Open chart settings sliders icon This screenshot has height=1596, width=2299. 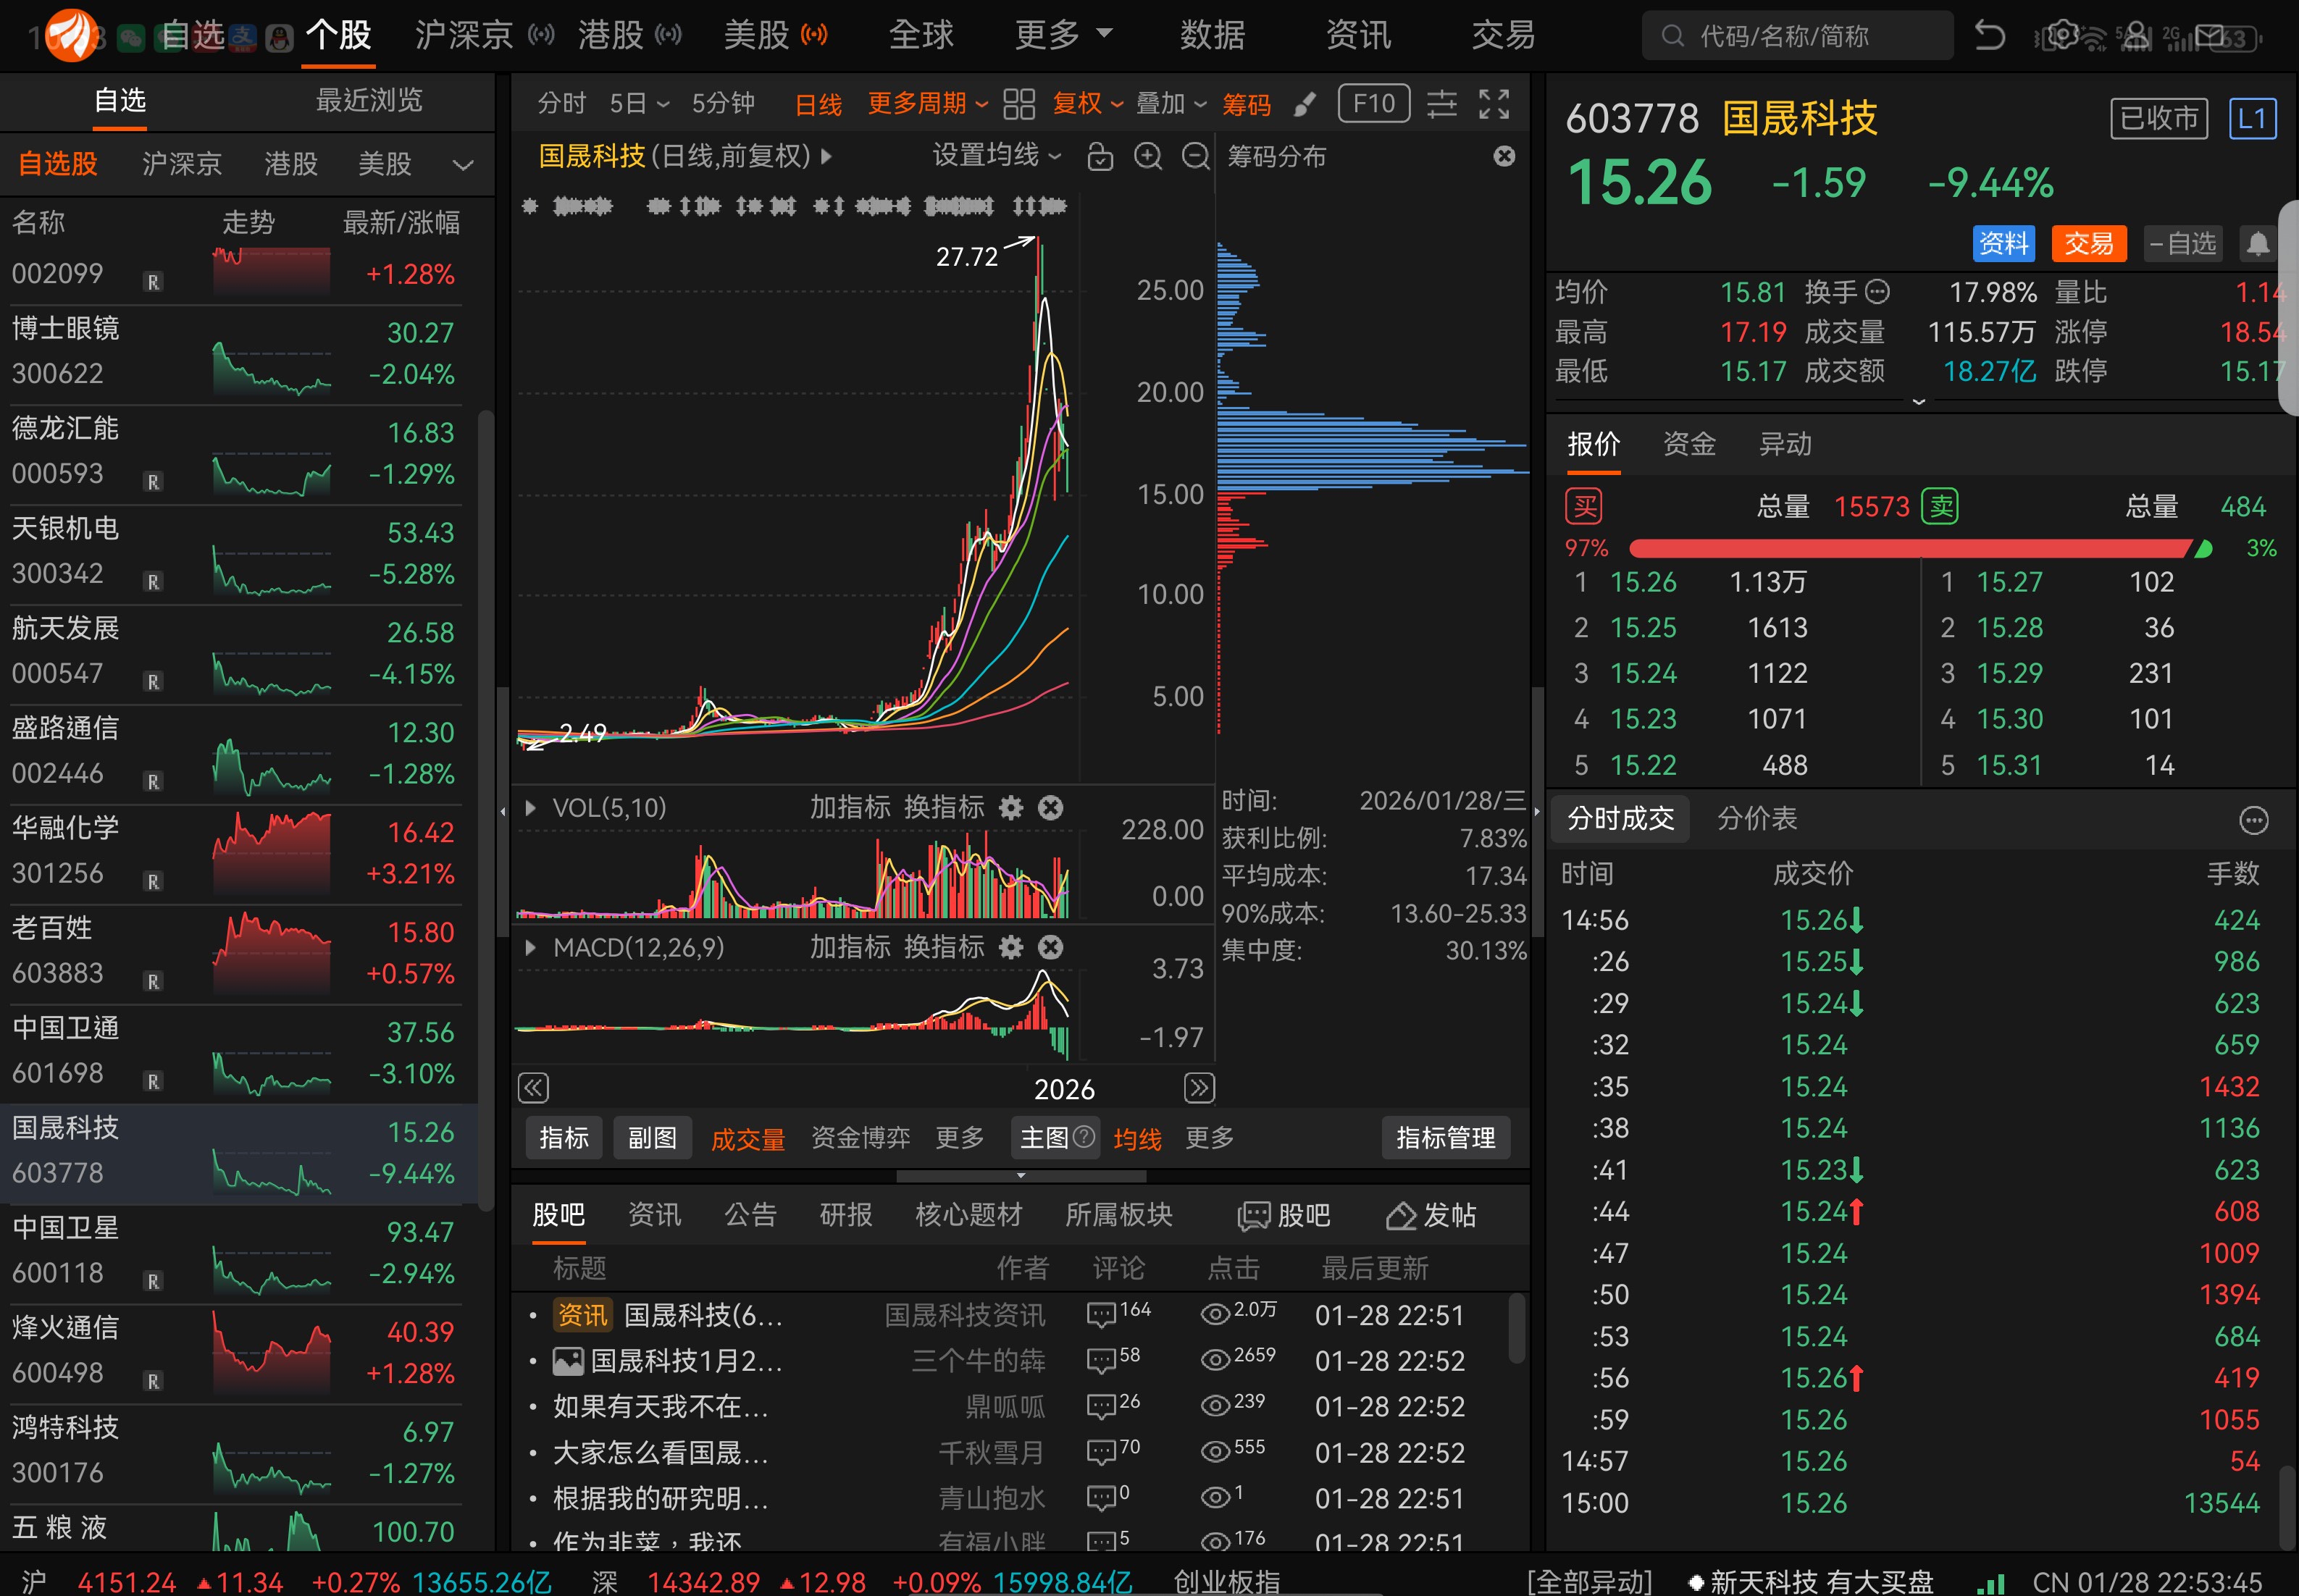coord(1441,104)
